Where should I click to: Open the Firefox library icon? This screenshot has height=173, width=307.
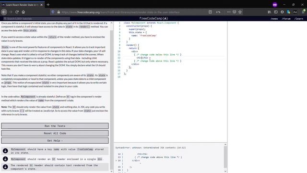[x=270, y=12]
